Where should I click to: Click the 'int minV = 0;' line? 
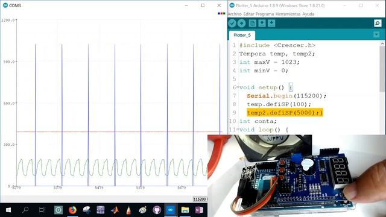pyautogui.click(x=264, y=71)
